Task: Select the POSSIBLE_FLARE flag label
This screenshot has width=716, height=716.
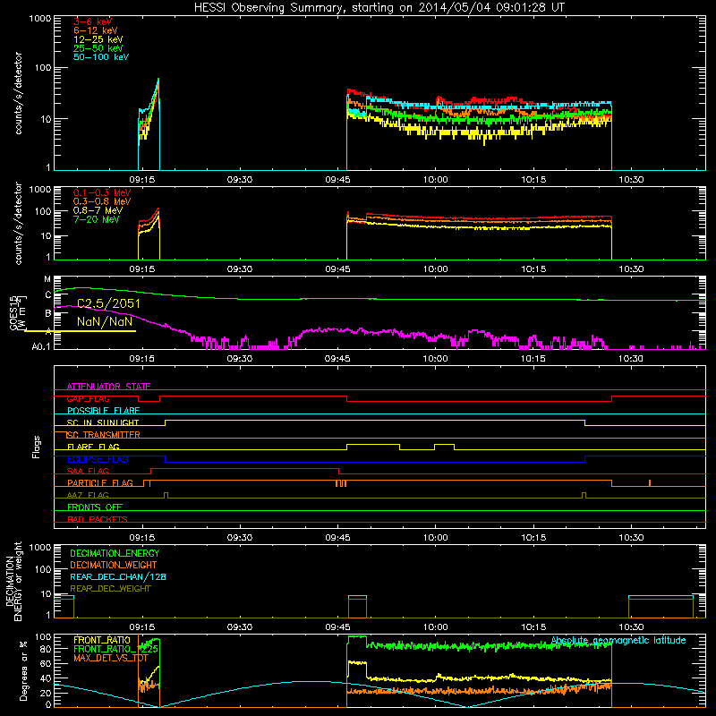Action: [x=103, y=411]
